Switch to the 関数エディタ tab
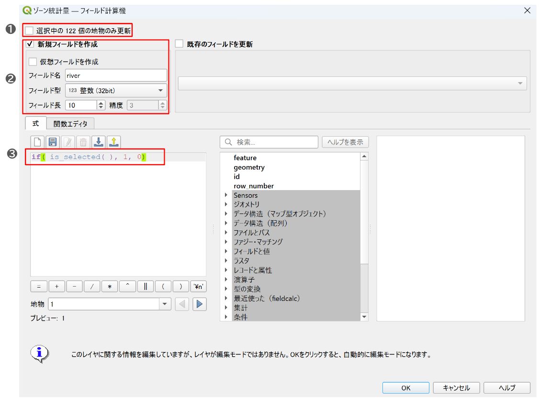This screenshot has height=406, width=539. (x=70, y=124)
